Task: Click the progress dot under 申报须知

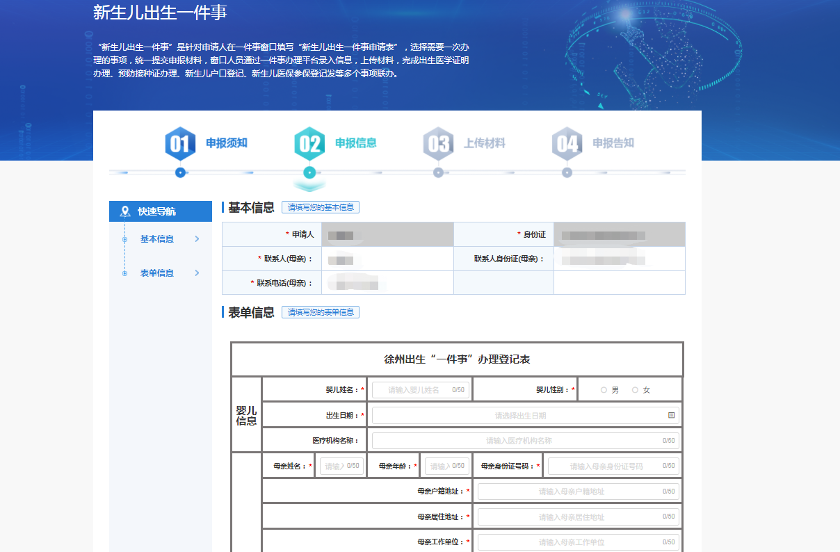Action: click(180, 172)
